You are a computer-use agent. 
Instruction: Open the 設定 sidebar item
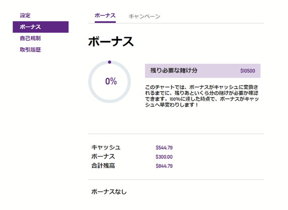point(25,15)
